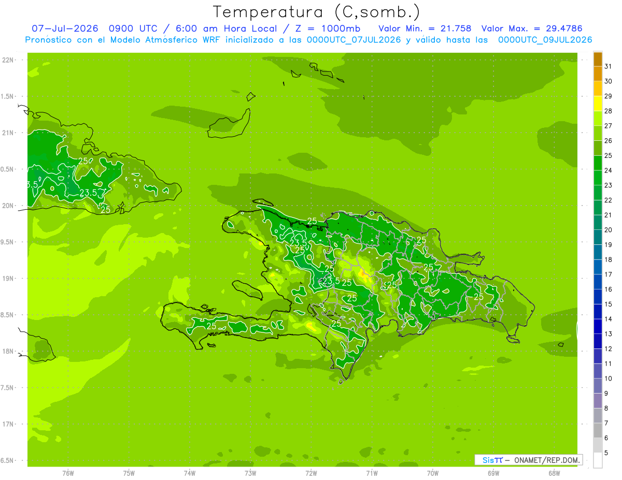Click the gray 6 degree legend swatch

coord(598,430)
